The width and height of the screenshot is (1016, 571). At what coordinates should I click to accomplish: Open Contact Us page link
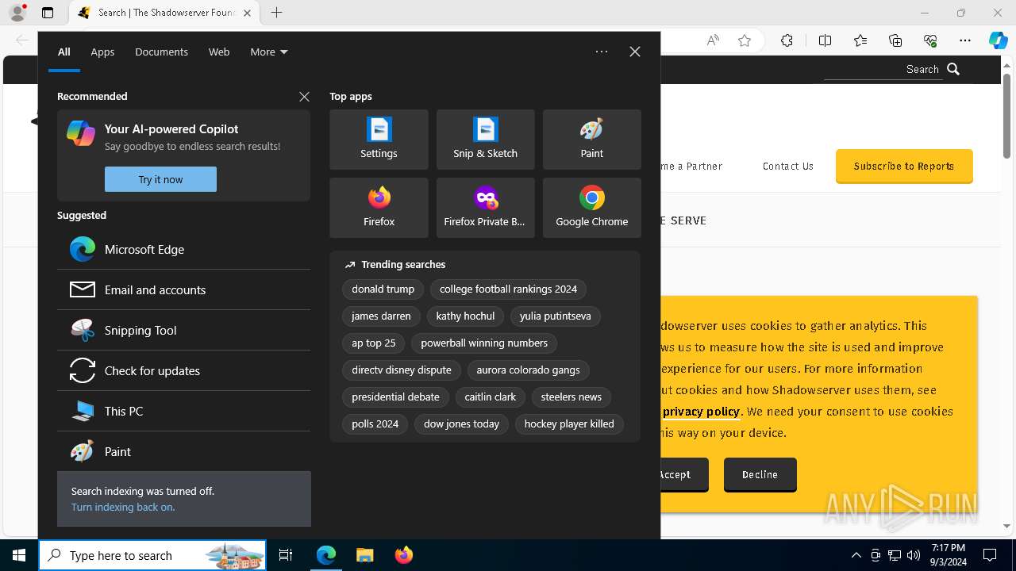click(x=788, y=167)
